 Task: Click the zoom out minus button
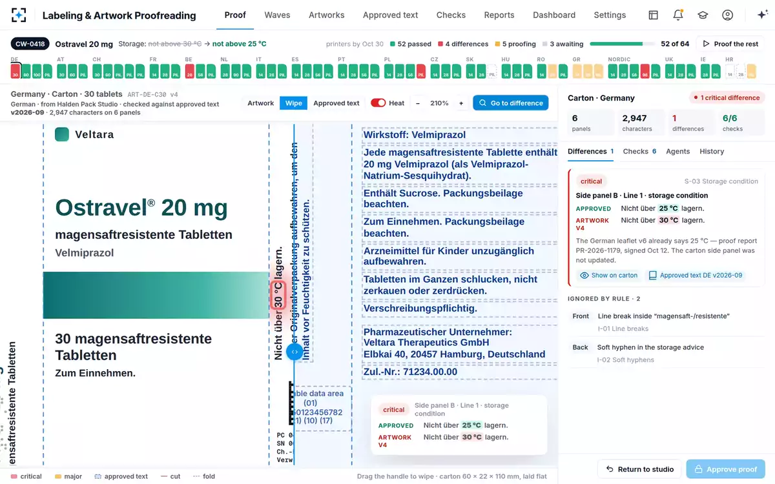click(418, 103)
